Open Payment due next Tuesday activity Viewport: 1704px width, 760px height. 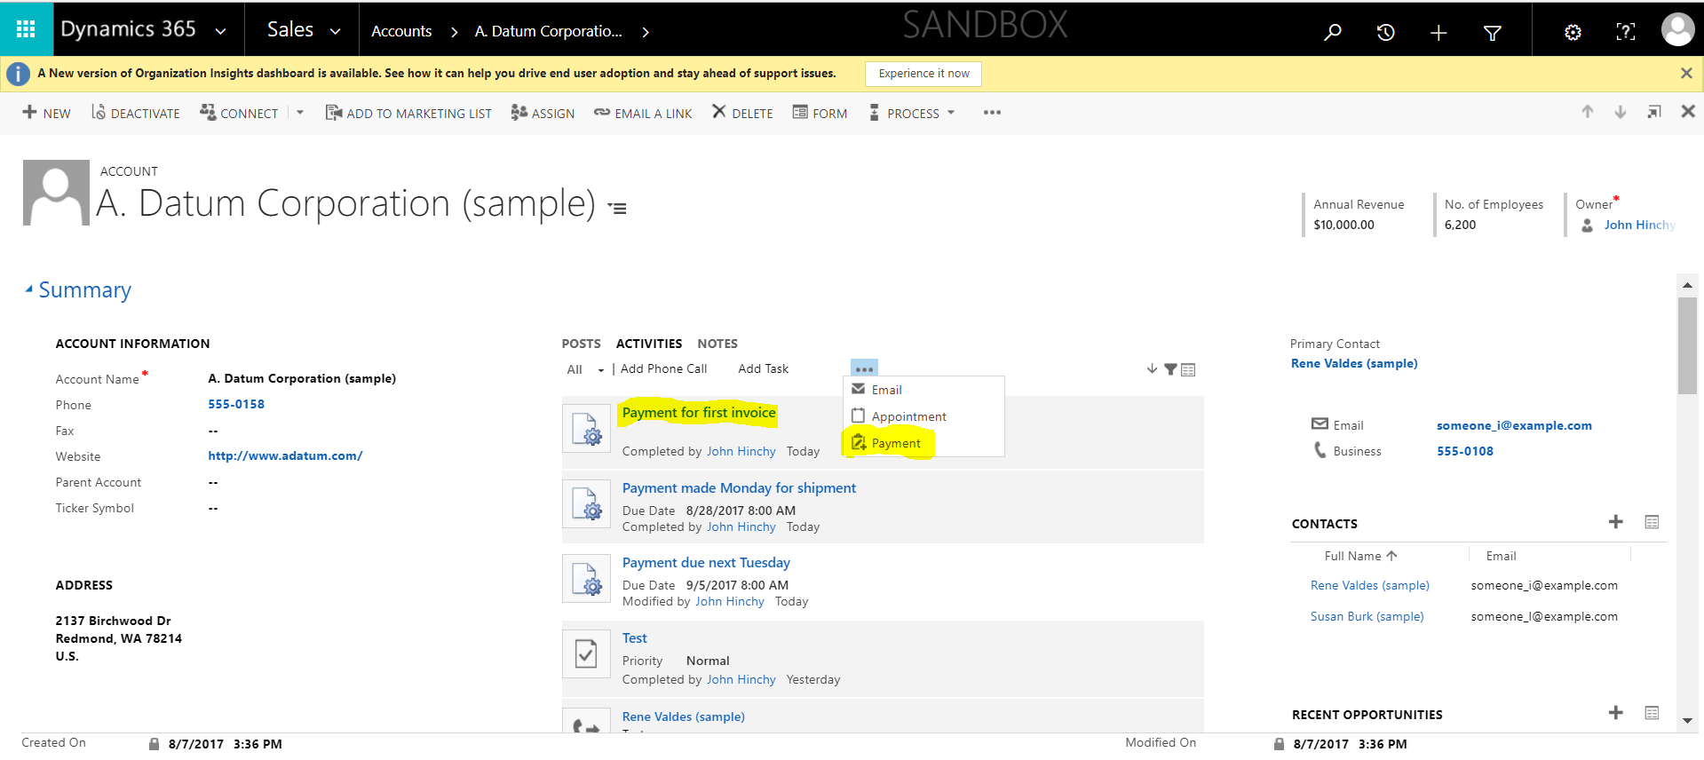[706, 563]
